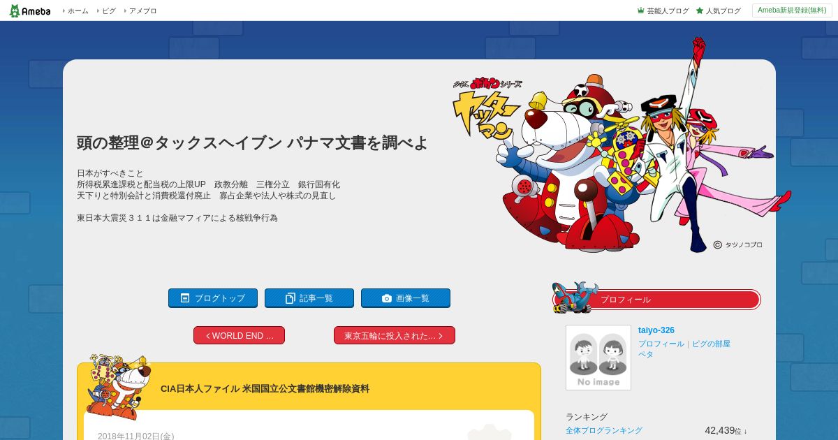Open taiyo-326 user link
838x440 pixels.
pos(656,330)
